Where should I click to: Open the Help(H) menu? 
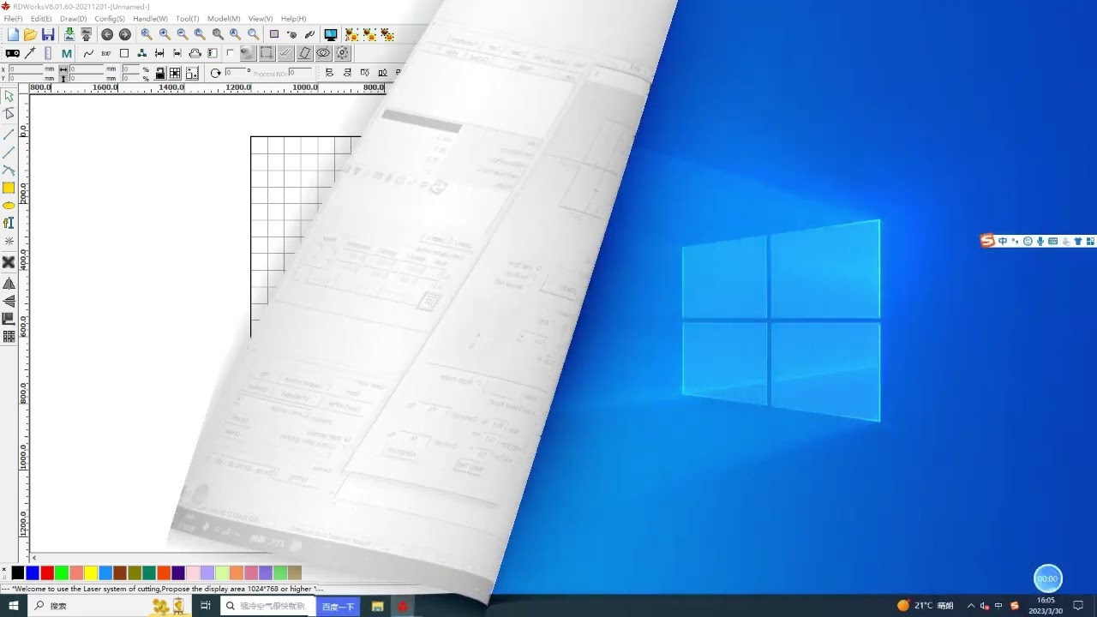coord(293,19)
